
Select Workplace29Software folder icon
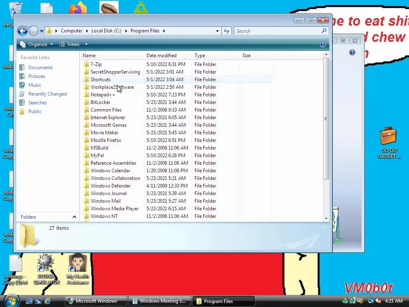click(86, 87)
